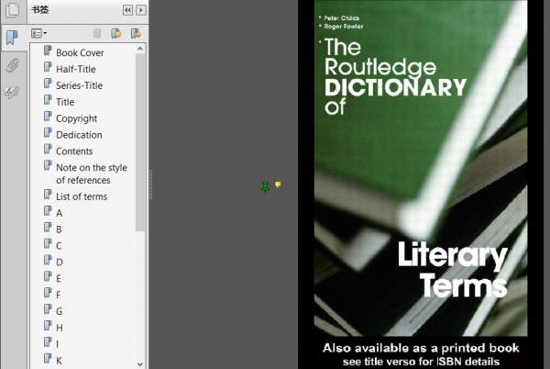The width and height of the screenshot is (550, 369).
Task: Open the Contents bookmark
Action: (74, 151)
